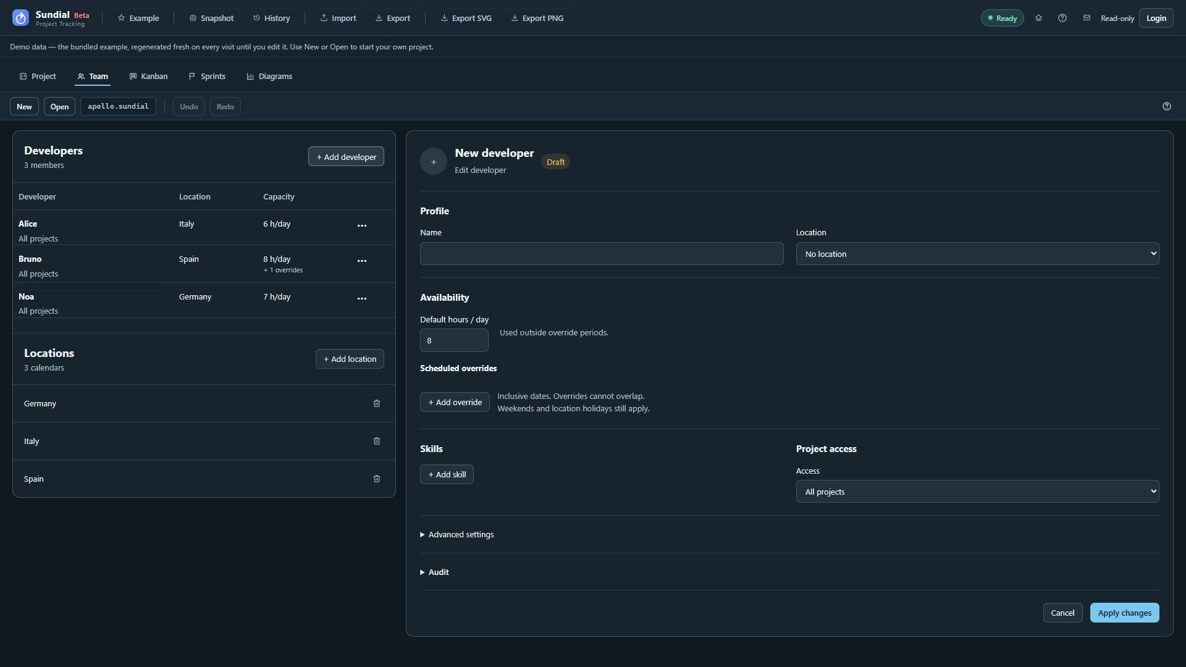Open the home icon in header
This screenshot has height=667, width=1186.
pos(1038,18)
